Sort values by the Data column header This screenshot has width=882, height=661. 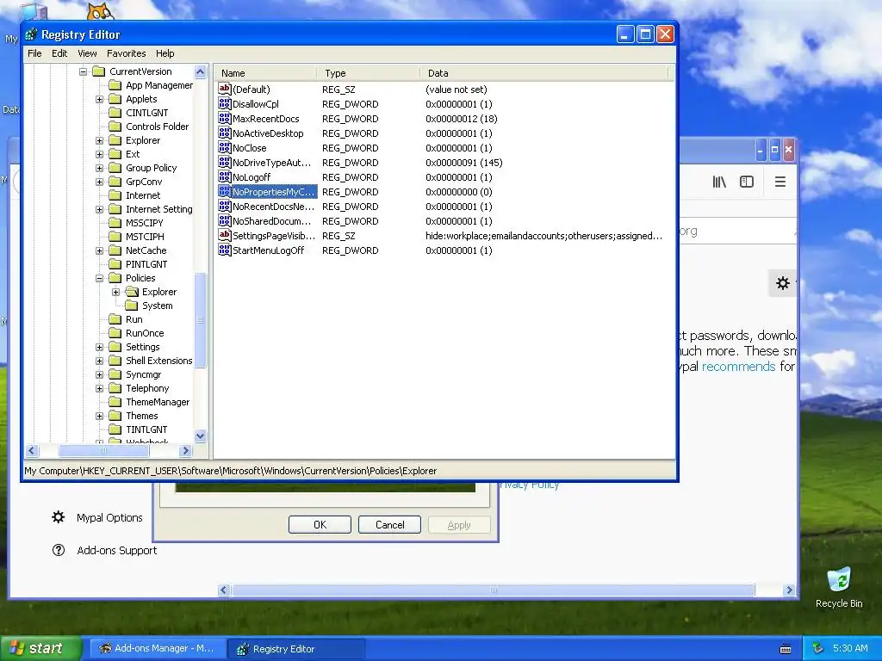pos(543,73)
